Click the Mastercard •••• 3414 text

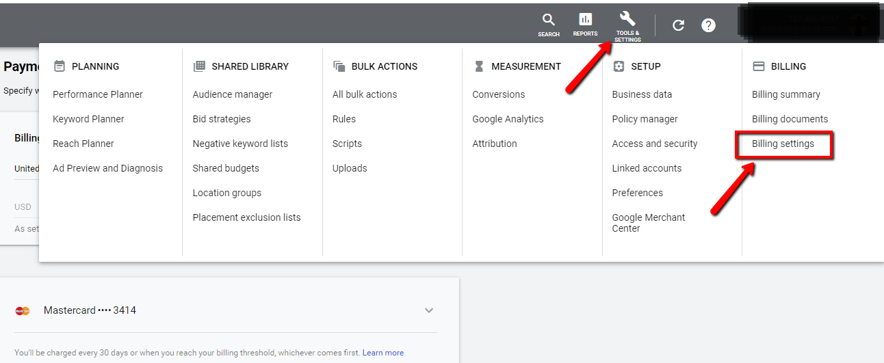tap(90, 310)
